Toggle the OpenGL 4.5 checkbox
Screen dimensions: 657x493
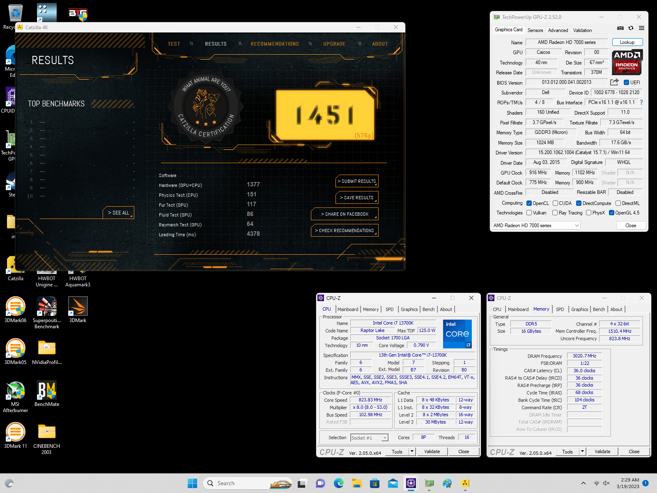pyautogui.click(x=611, y=213)
